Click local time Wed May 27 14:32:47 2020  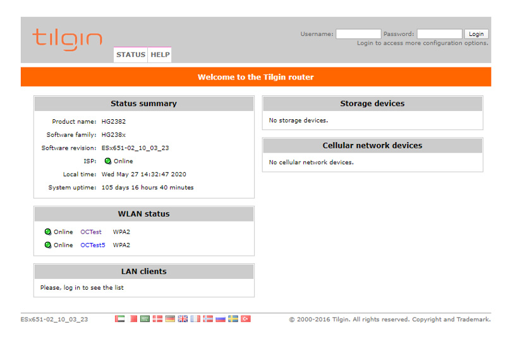tap(144, 174)
